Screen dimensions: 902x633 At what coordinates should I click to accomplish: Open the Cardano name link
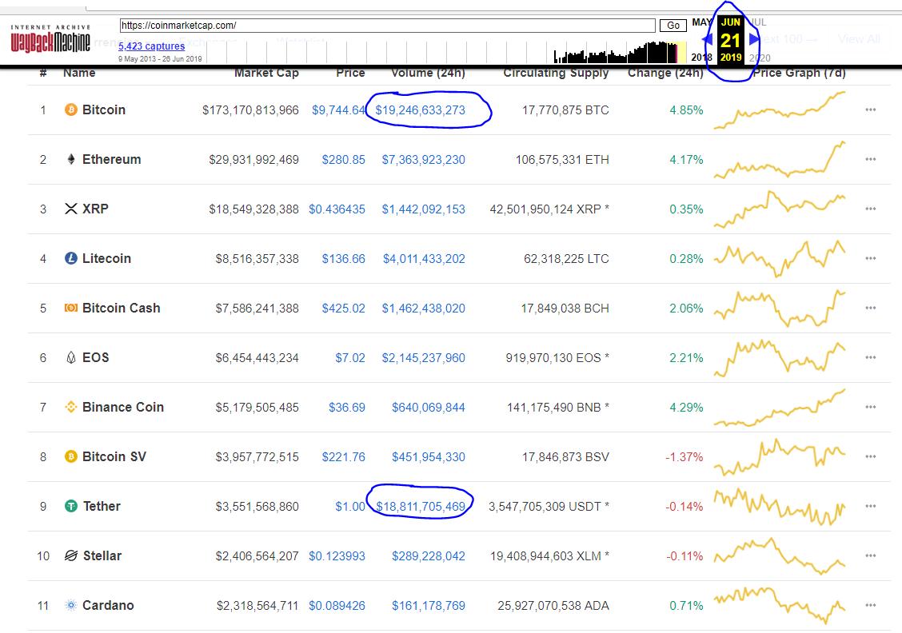(x=108, y=605)
